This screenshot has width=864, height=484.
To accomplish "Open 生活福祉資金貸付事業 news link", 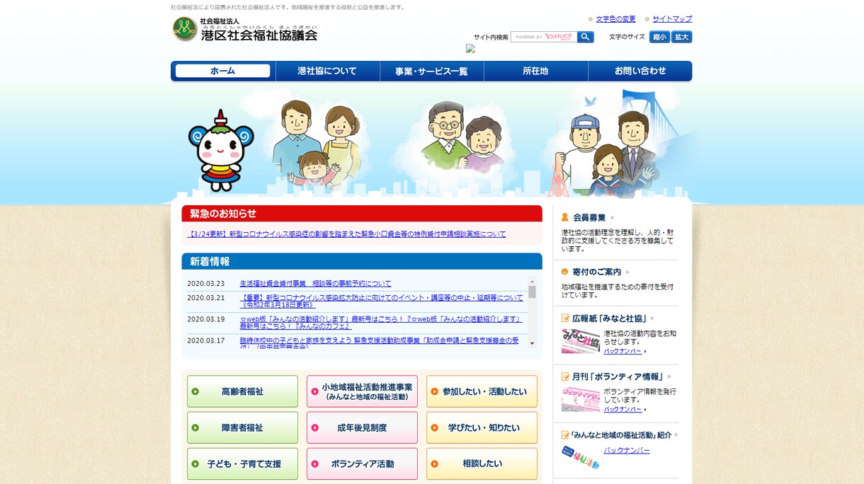I will click(315, 284).
